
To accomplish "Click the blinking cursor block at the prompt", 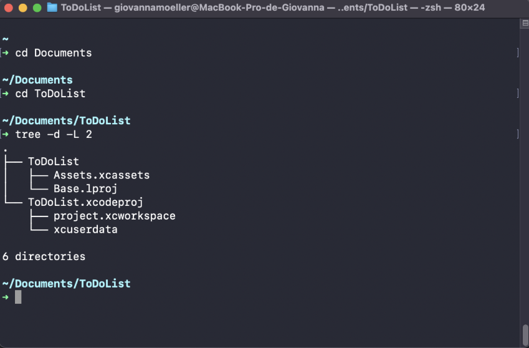I will [18, 297].
